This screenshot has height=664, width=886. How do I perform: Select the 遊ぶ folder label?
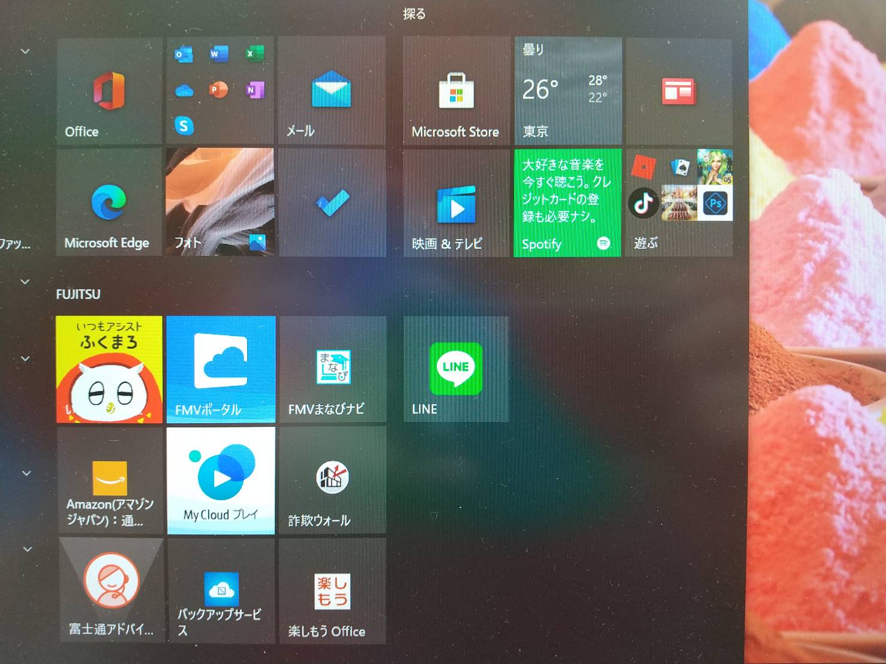(x=645, y=243)
